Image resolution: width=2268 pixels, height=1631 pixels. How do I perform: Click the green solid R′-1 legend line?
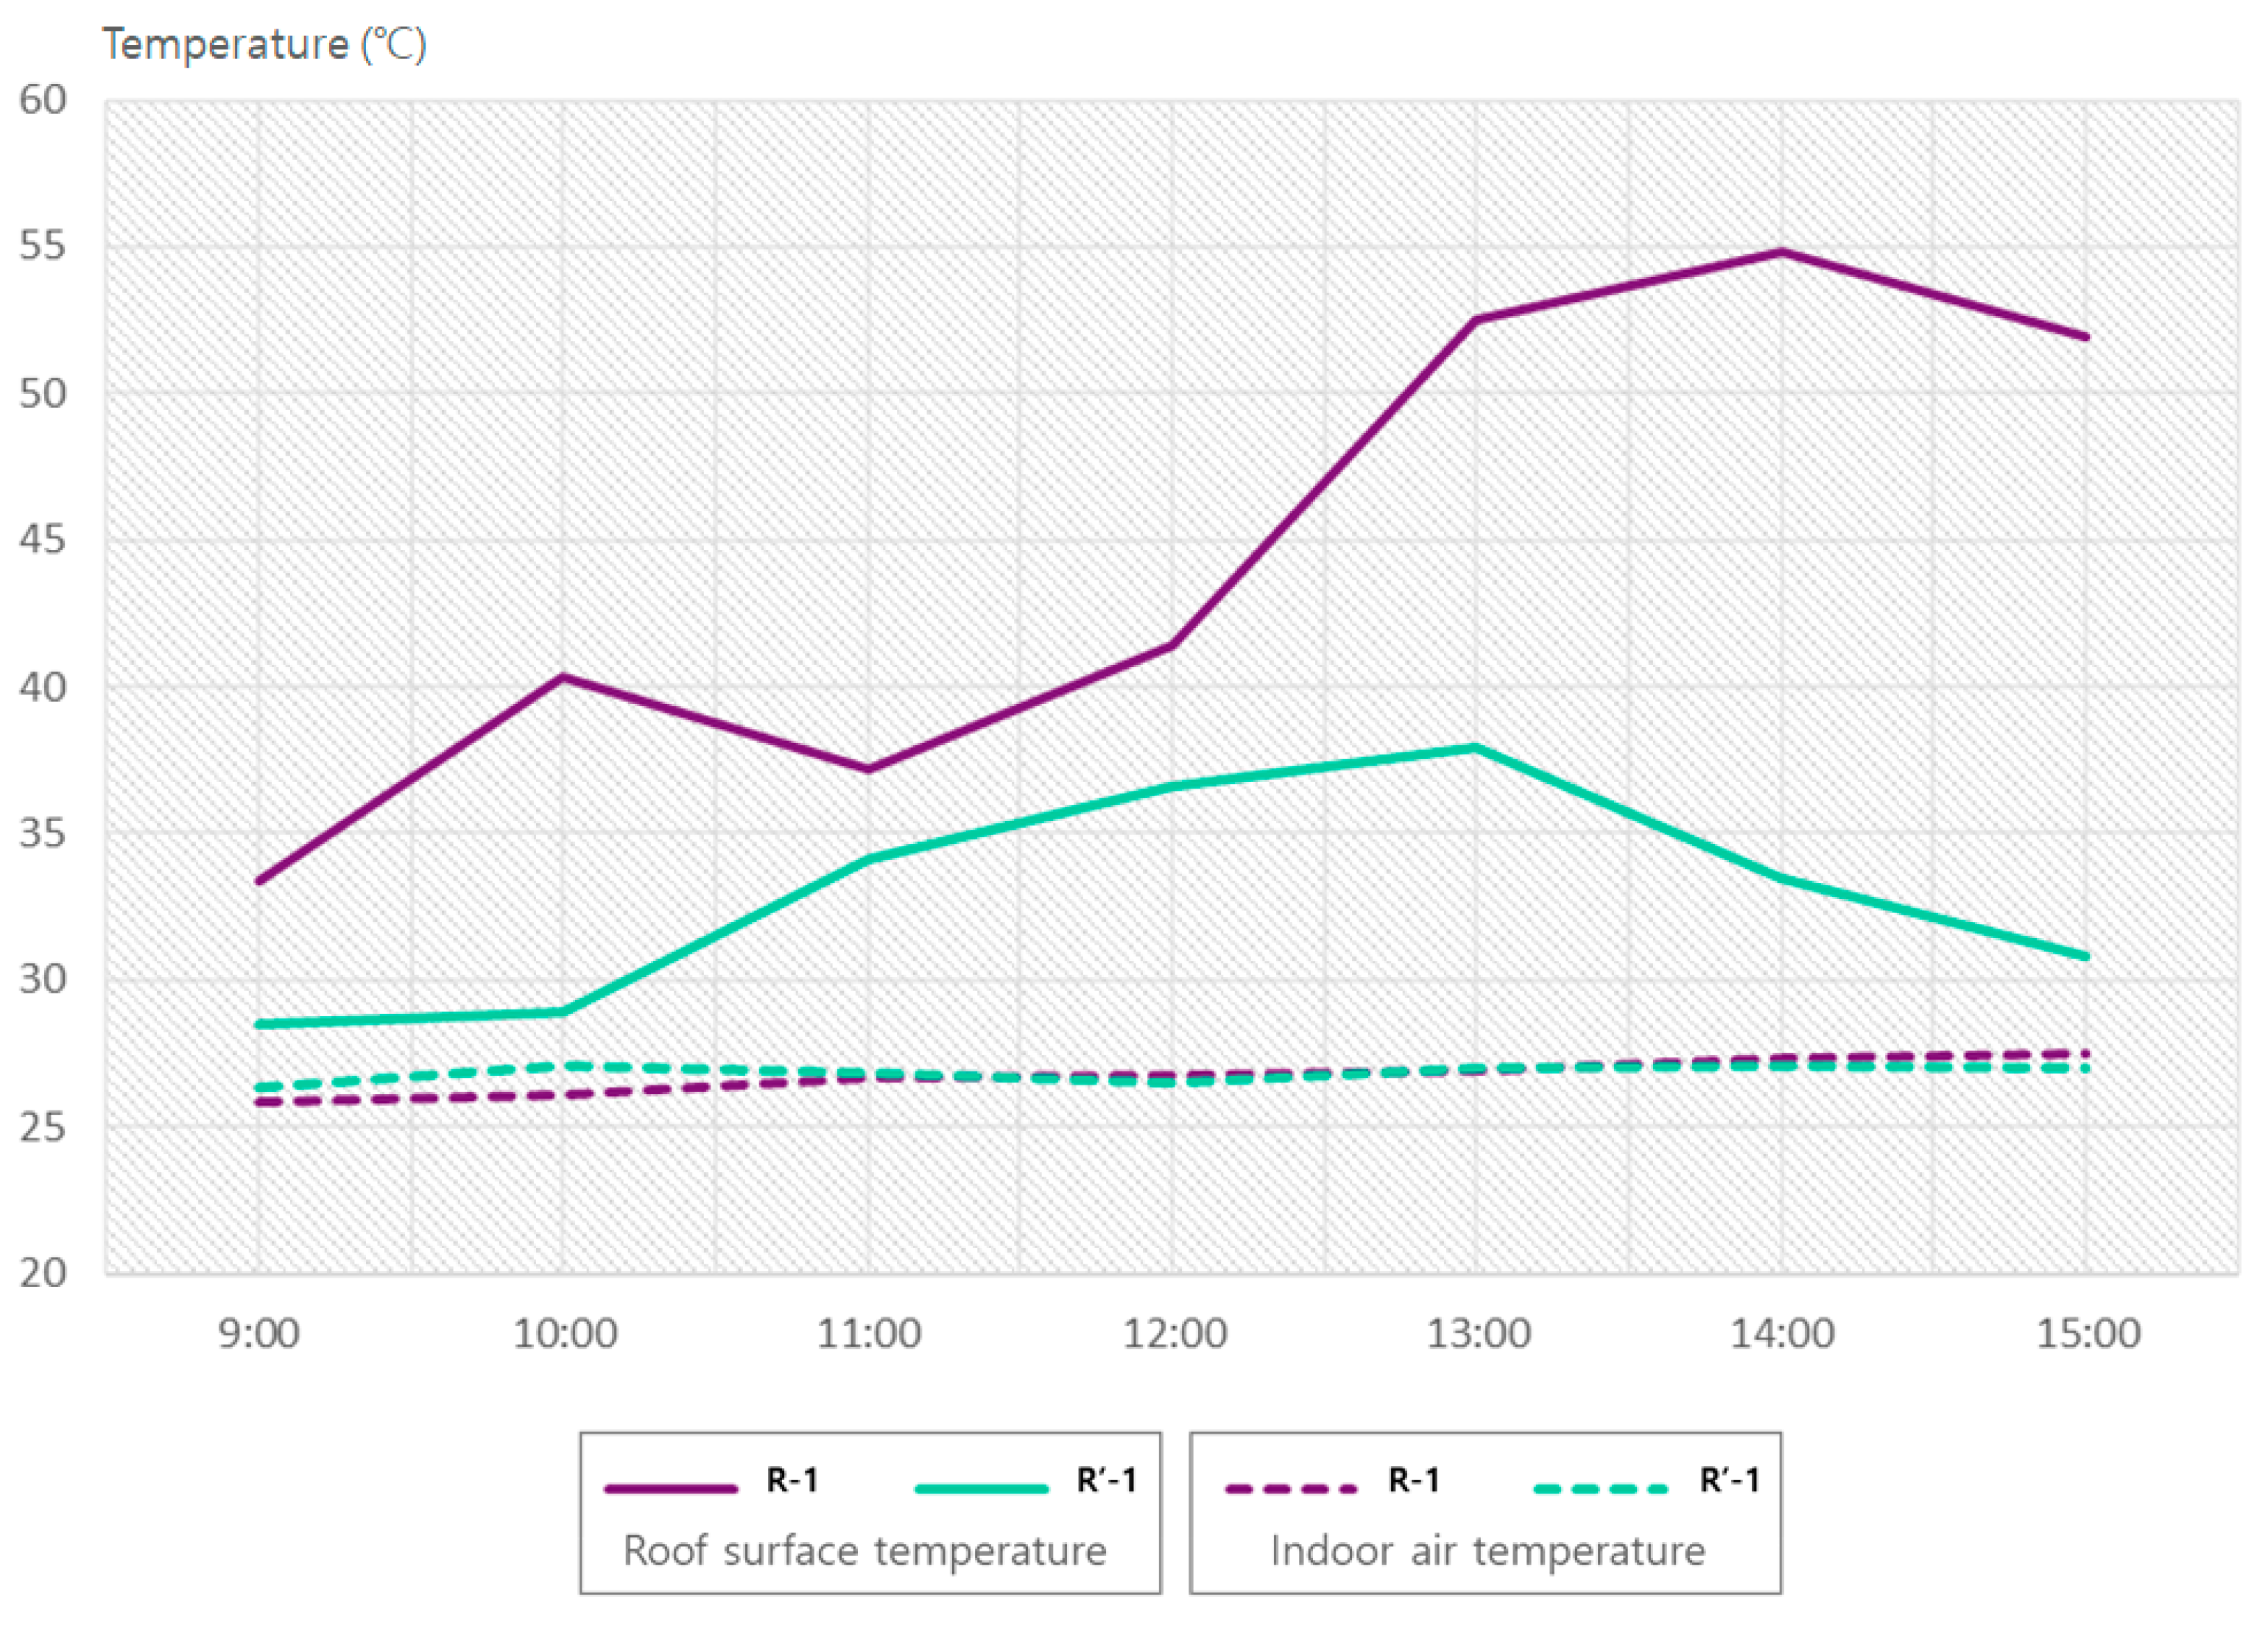[x=981, y=1488]
